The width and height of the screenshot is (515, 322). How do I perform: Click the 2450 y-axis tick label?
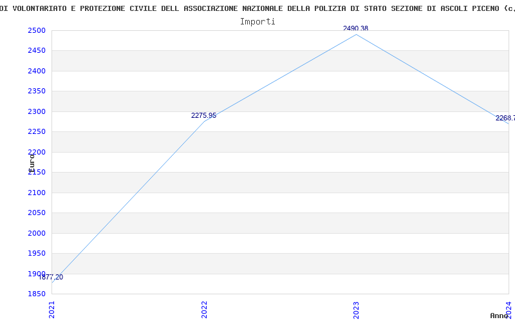pos(37,51)
